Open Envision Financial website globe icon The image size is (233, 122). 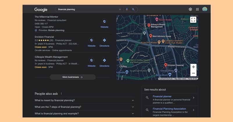point(91,40)
